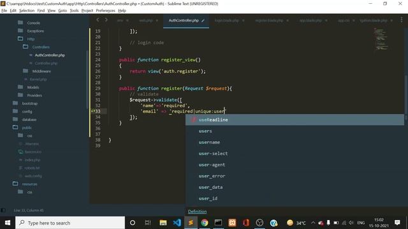Open the Selection menu
Viewport: 408px width, 229px height.
[27, 11]
